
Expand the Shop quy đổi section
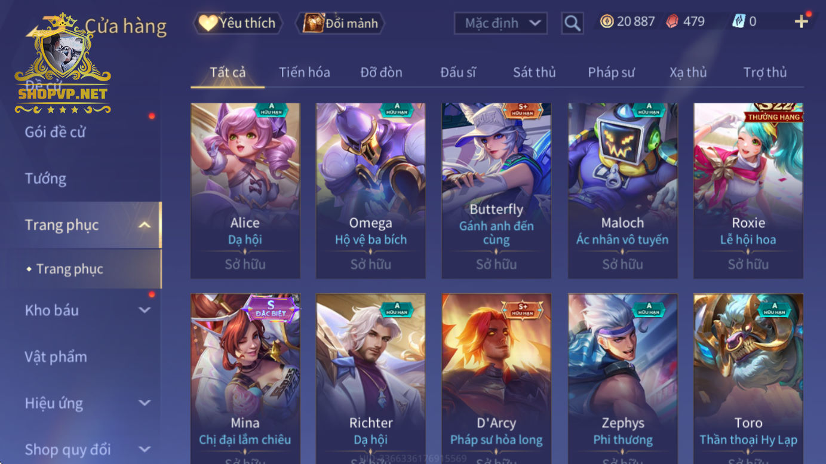click(144, 449)
